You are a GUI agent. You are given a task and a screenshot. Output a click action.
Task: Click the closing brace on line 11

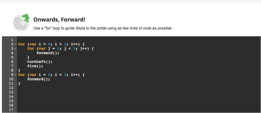point(19,84)
